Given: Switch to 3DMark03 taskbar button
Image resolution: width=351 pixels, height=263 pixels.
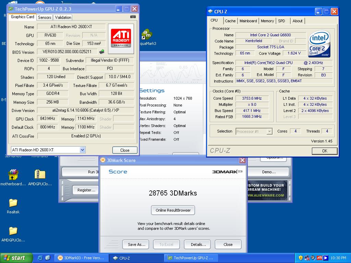Looking at the screenshot, I should tap(82, 258).
